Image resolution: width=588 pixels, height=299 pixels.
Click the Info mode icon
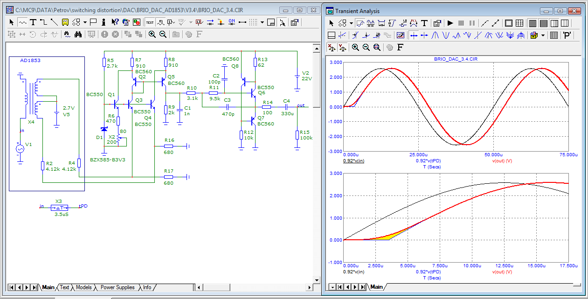coord(104,22)
